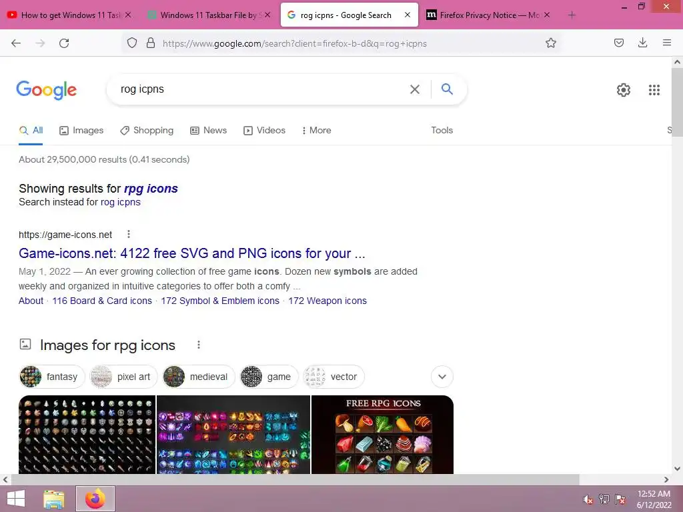Filter images by pixel art chip

123,377
